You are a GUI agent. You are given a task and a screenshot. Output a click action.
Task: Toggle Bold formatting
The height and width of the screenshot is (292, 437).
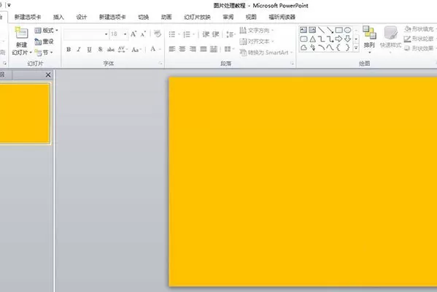click(69, 50)
